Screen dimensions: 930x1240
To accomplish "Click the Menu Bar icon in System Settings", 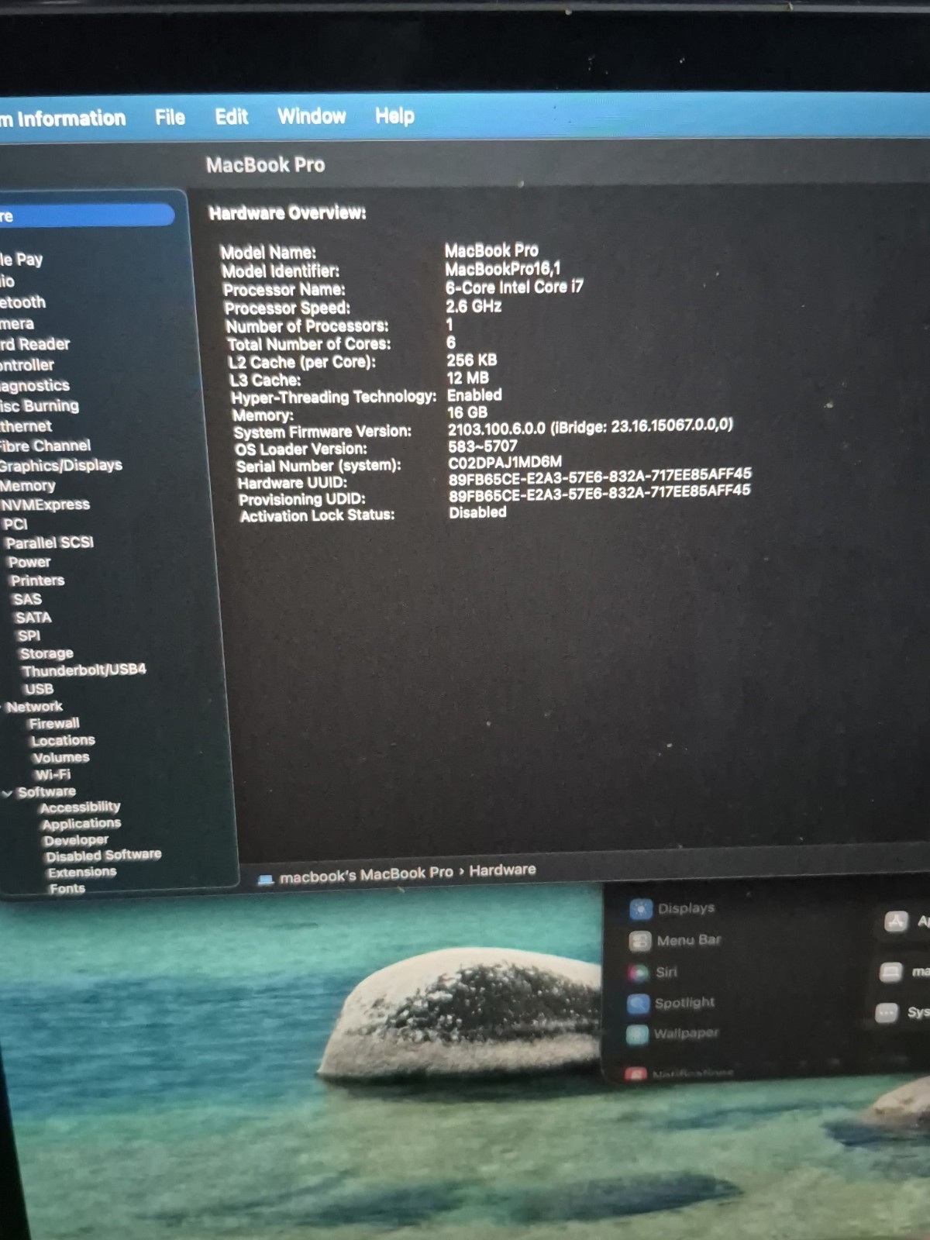I will coord(639,941).
